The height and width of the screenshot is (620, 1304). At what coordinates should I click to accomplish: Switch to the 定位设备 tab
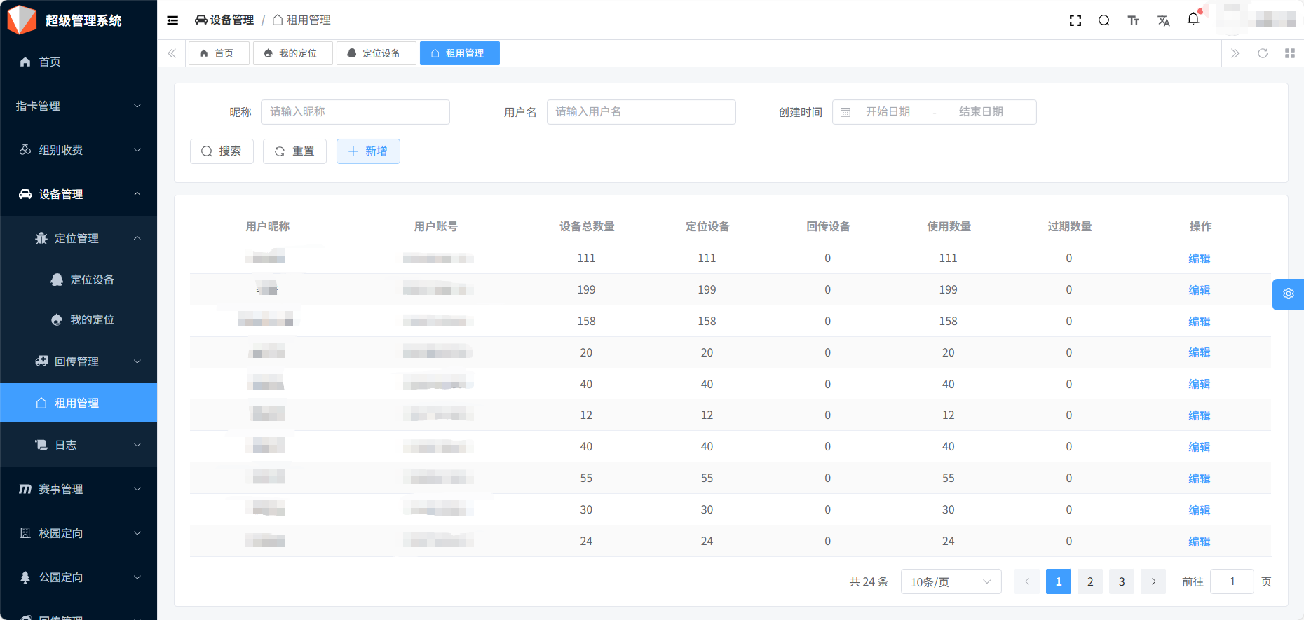tap(375, 53)
